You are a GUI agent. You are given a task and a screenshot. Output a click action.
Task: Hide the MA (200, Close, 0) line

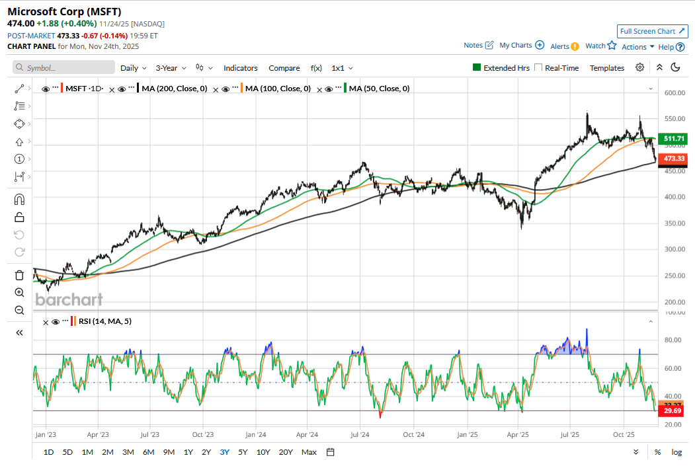(122, 89)
